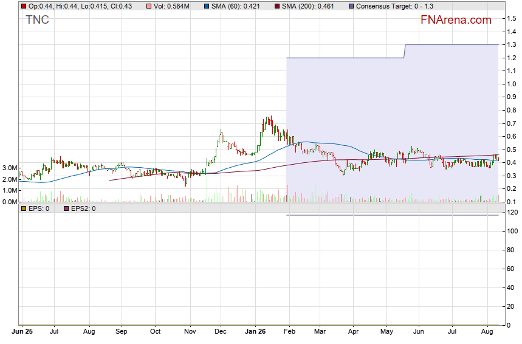Click the purple EPS2 legend swatch

pos(66,209)
